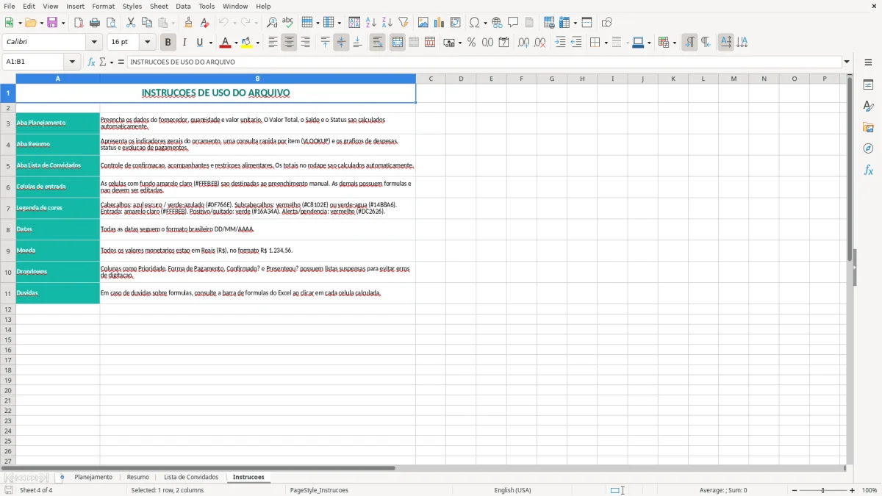Viewport: 882px width, 496px height.
Task: Click the Insert Hyperlink icon
Action: (497, 23)
